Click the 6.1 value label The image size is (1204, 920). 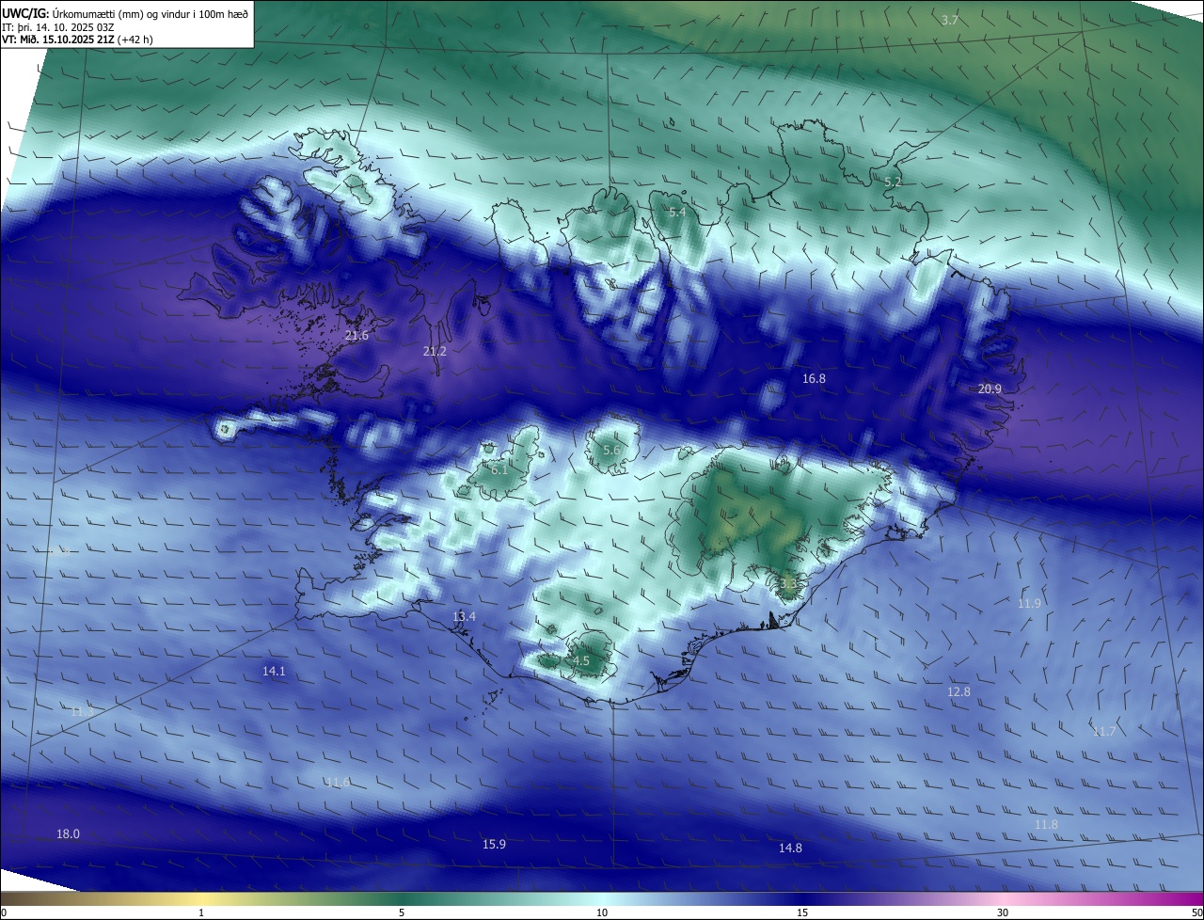pos(499,469)
